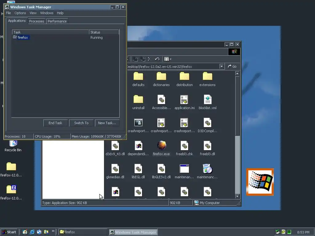Select the libGLESv2.dll file
The image size is (315, 236).
161,171
